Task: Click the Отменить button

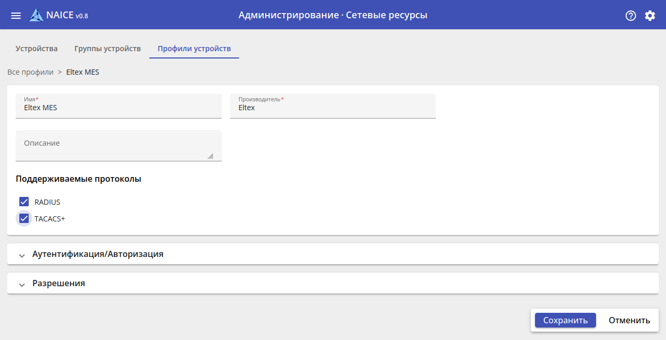Action: point(629,320)
